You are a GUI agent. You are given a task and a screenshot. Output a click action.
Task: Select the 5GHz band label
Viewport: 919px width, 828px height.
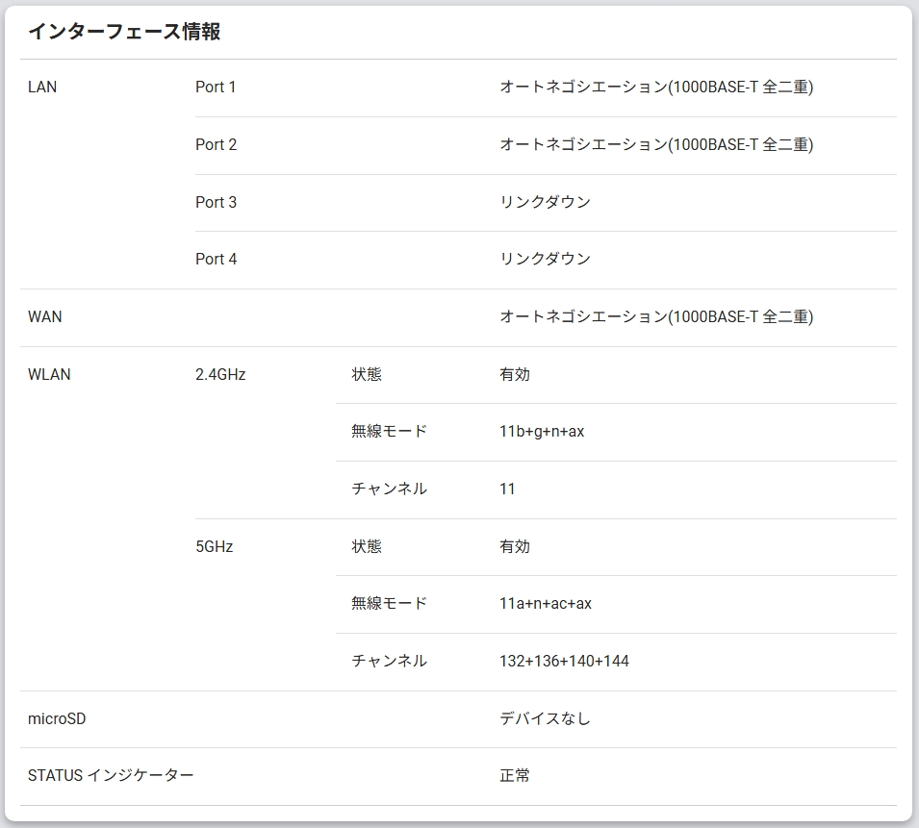click(x=211, y=546)
